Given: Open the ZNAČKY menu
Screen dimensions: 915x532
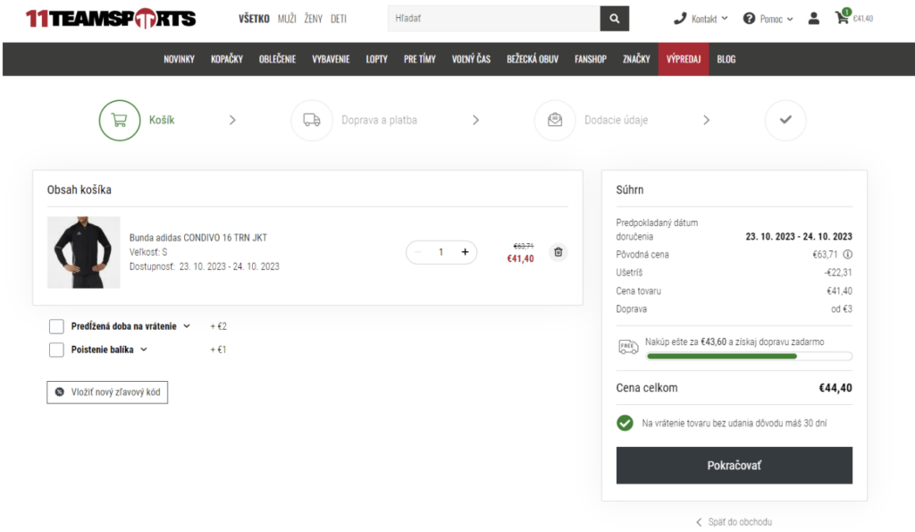Looking at the screenshot, I should point(636,59).
